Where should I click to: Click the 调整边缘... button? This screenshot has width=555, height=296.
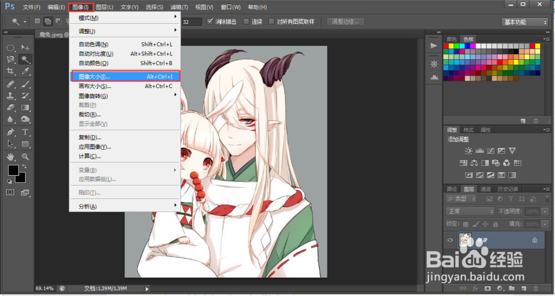(345, 22)
